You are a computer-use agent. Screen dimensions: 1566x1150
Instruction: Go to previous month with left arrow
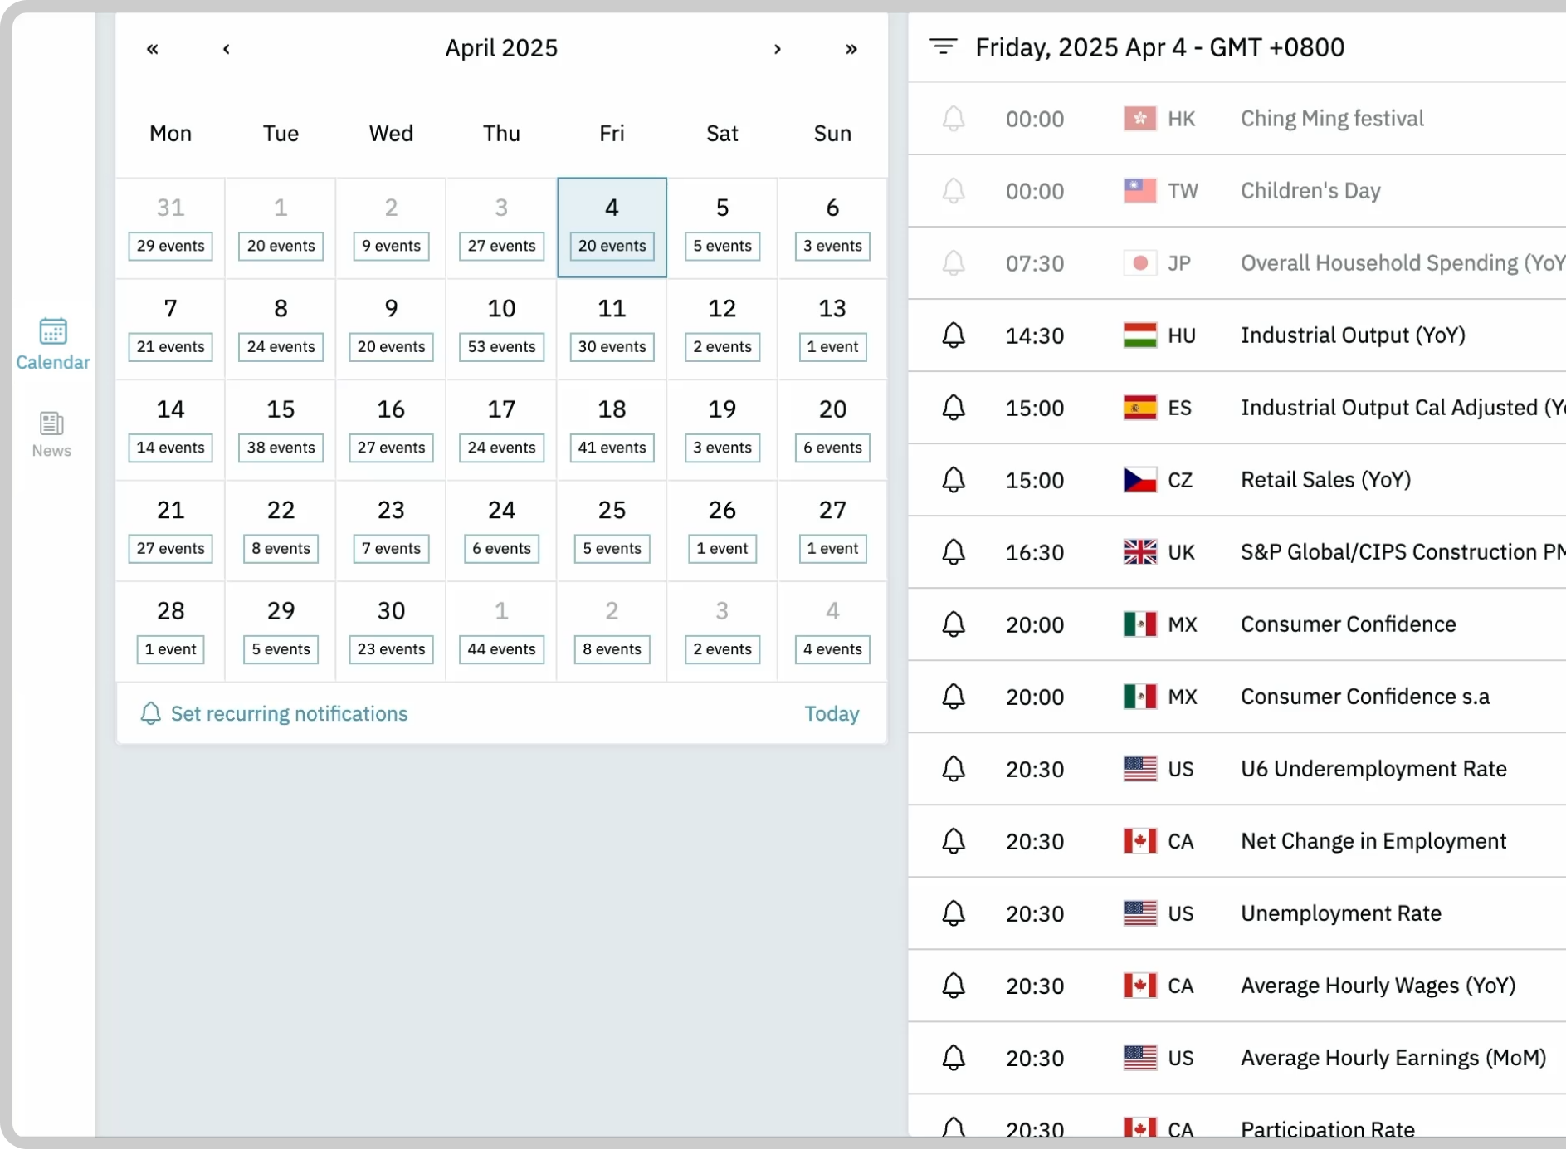pyautogui.click(x=226, y=49)
